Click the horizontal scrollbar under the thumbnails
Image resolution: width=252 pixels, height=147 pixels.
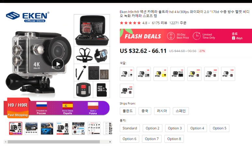point(54,142)
